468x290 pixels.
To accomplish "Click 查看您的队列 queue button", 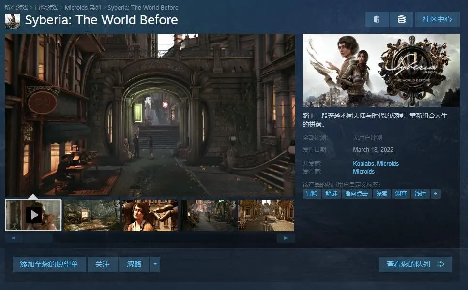I will tap(415, 264).
